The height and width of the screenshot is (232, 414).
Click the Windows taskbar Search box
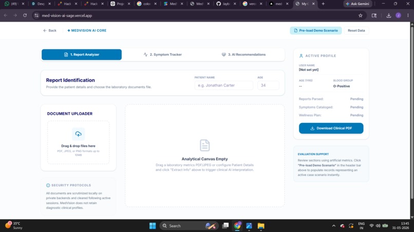click(189, 226)
